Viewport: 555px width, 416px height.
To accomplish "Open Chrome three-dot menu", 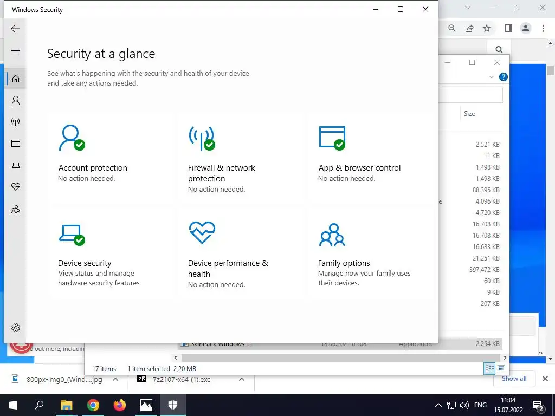I will click(x=543, y=28).
